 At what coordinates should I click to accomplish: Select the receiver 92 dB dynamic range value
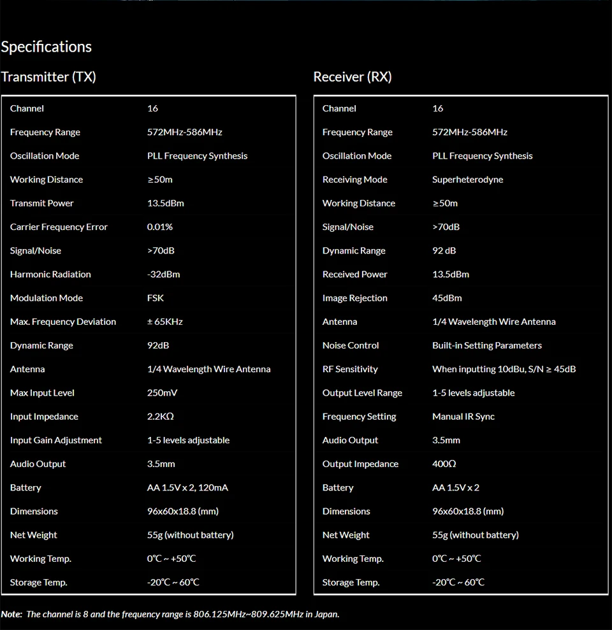pyautogui.click(x=444, y=251)
